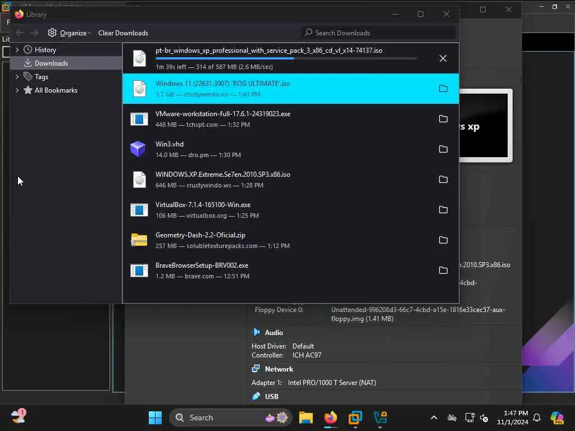Open the weather widget on the taskbar
The width and height of the screenshot is (575, 431).
pos(19,416)
